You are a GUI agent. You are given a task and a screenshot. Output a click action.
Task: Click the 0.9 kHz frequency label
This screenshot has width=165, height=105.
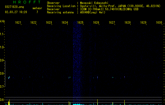tap(2, 60)
